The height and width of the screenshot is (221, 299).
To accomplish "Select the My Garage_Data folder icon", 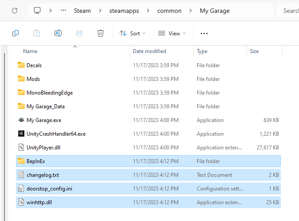I will point(21,106).
